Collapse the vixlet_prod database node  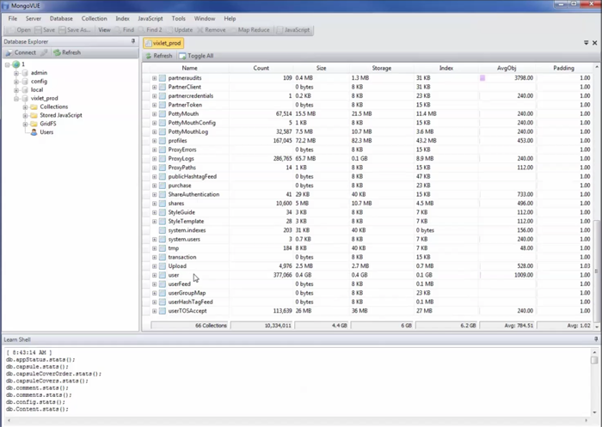click(x=16, y=99)
